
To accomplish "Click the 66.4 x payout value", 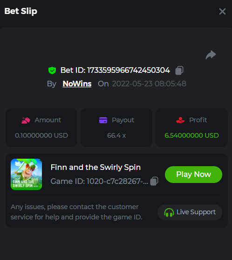I will (116, 135).
